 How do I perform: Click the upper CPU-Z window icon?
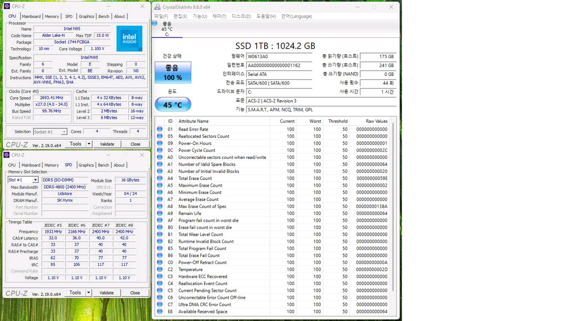[7, 6]
